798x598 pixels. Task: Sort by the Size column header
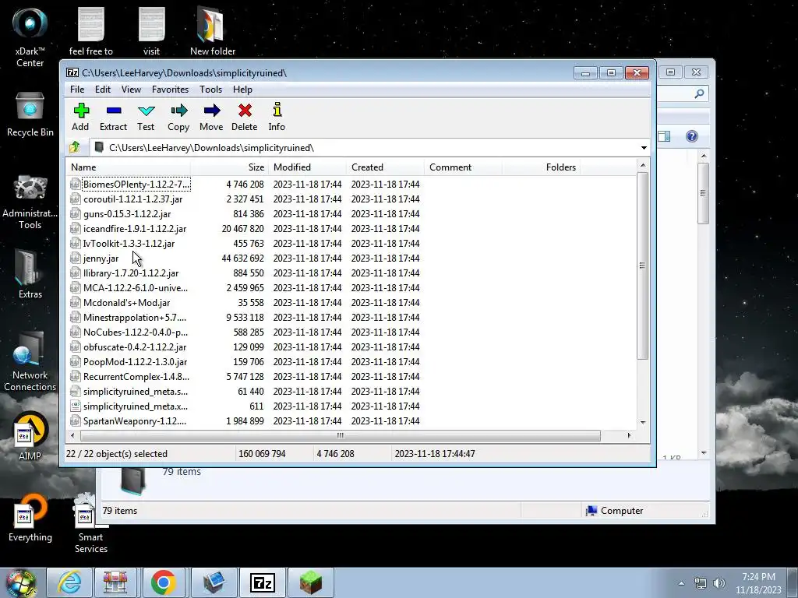230,167
